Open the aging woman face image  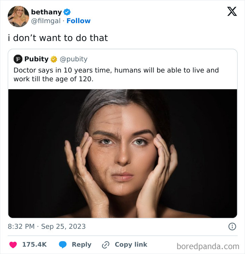[x=122, y=153]
